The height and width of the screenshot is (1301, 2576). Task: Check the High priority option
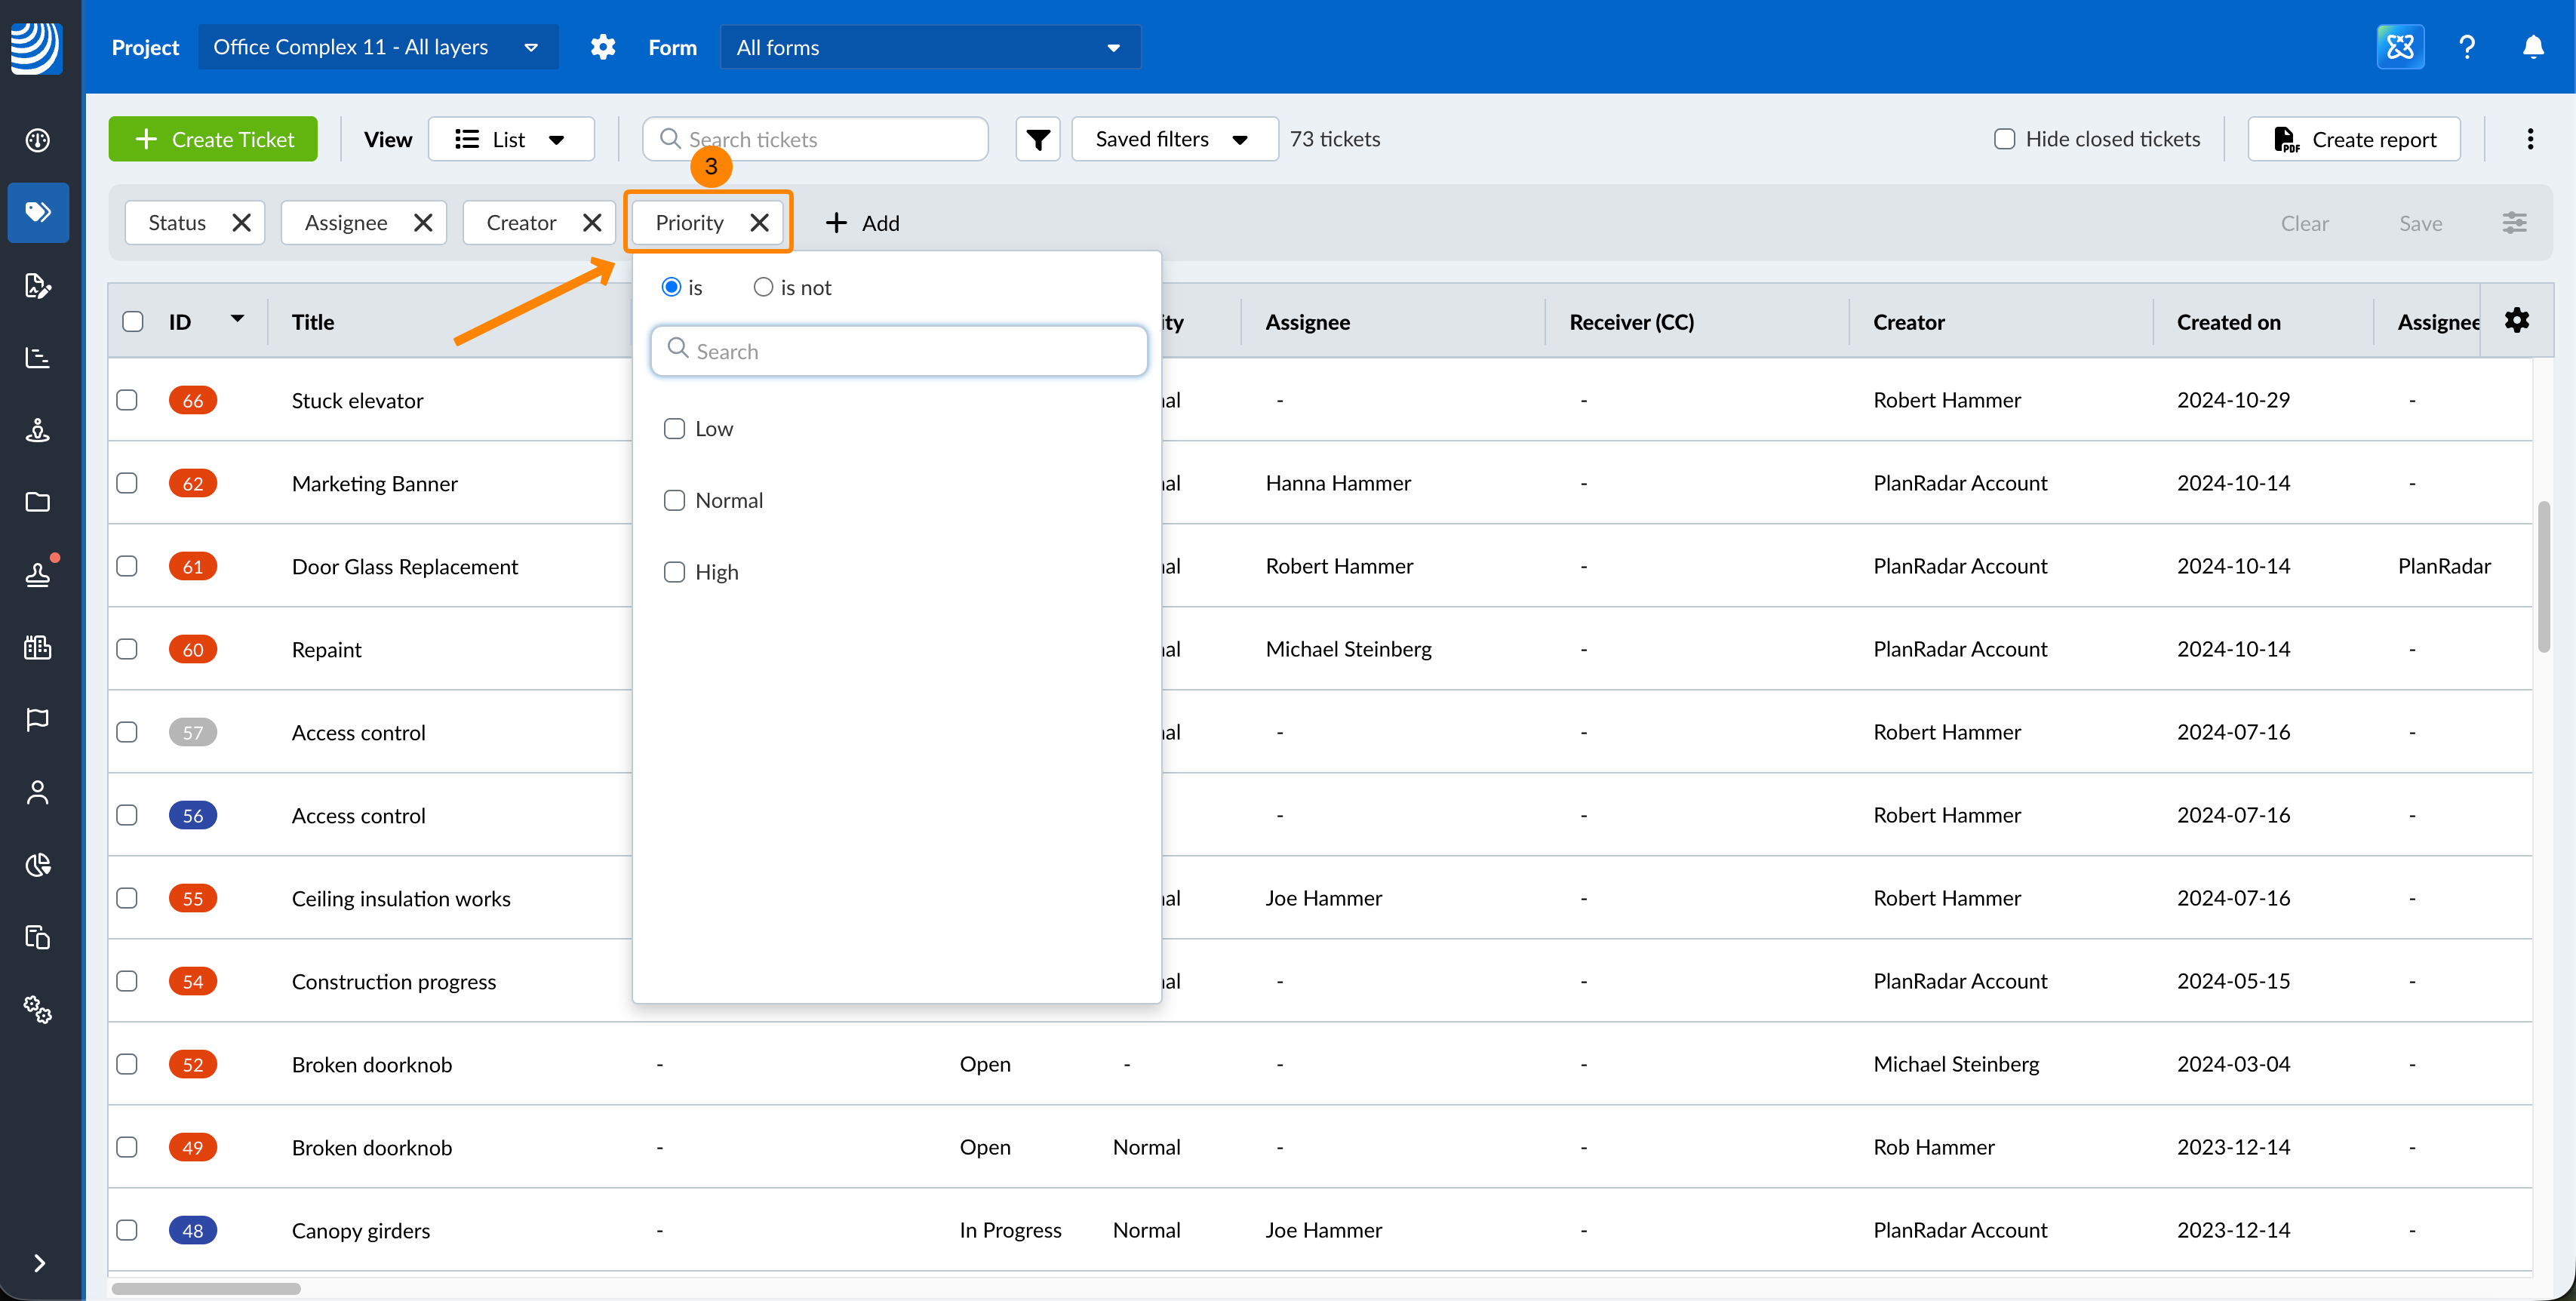(675, 573)
